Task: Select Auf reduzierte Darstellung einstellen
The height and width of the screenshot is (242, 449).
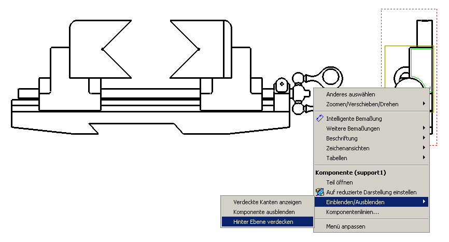Action: (x=371, y=192)
